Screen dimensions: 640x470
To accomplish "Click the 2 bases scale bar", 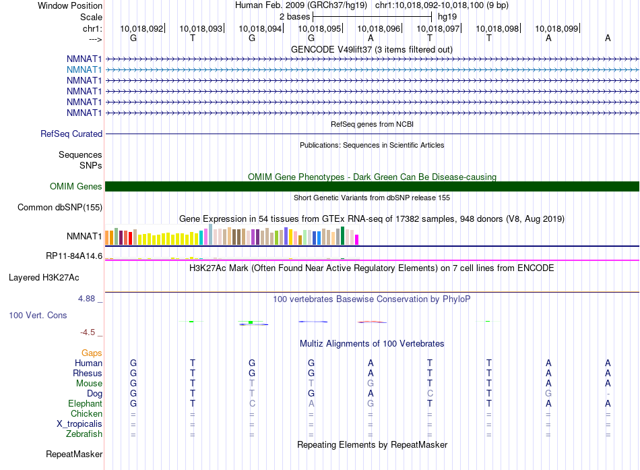I will pos(372,16).
